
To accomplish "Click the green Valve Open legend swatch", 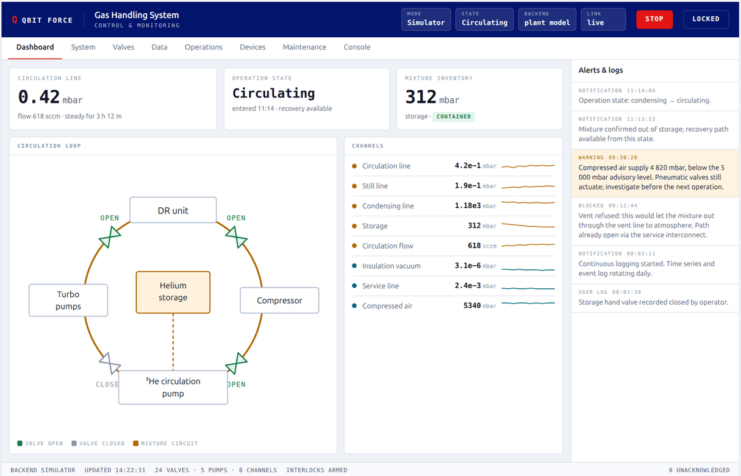I will pos(20,444).
